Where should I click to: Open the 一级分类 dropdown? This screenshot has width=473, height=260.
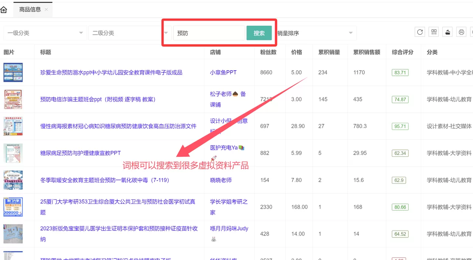pos(44,33)
